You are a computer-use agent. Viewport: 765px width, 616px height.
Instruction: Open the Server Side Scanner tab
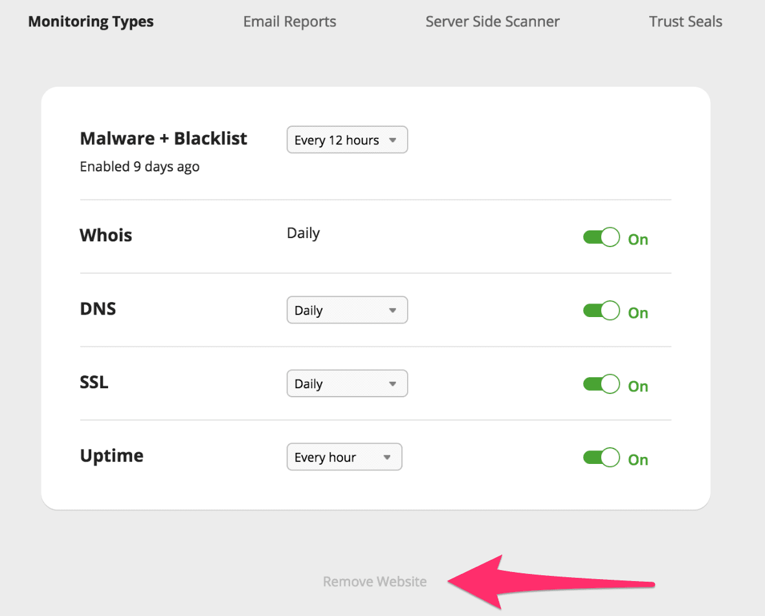[493, 21]
